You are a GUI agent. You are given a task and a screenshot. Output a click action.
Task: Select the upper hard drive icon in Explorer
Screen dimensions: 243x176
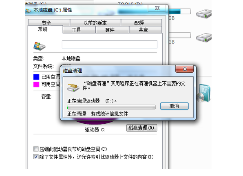point(203,13)
